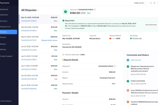Image resolution: width=158 pixels, height=105 pixels.
Task: Click the Payment Details section heading
Action: coord(70,93)
